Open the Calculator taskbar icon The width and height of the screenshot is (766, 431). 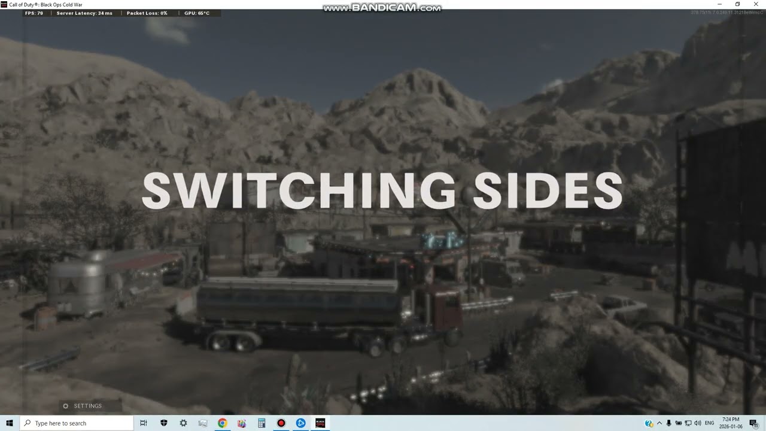tap(262, 423)
